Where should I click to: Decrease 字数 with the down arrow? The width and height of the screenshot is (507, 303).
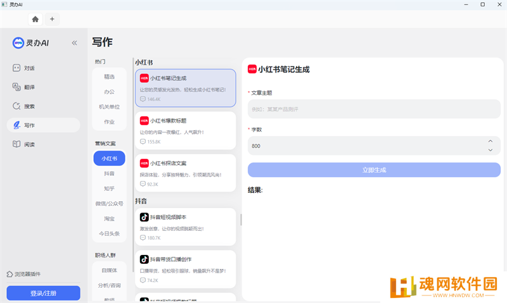(491, 150)
